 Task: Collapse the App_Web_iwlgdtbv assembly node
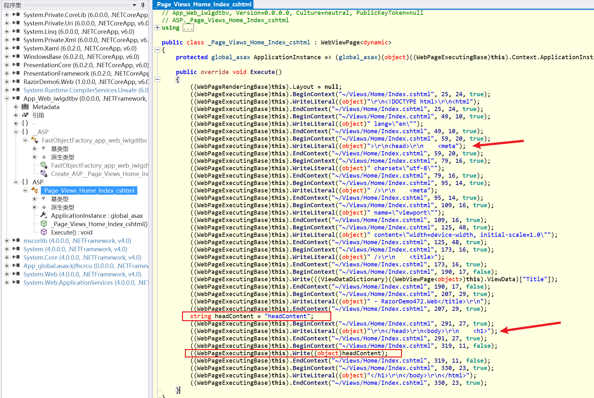7,98
